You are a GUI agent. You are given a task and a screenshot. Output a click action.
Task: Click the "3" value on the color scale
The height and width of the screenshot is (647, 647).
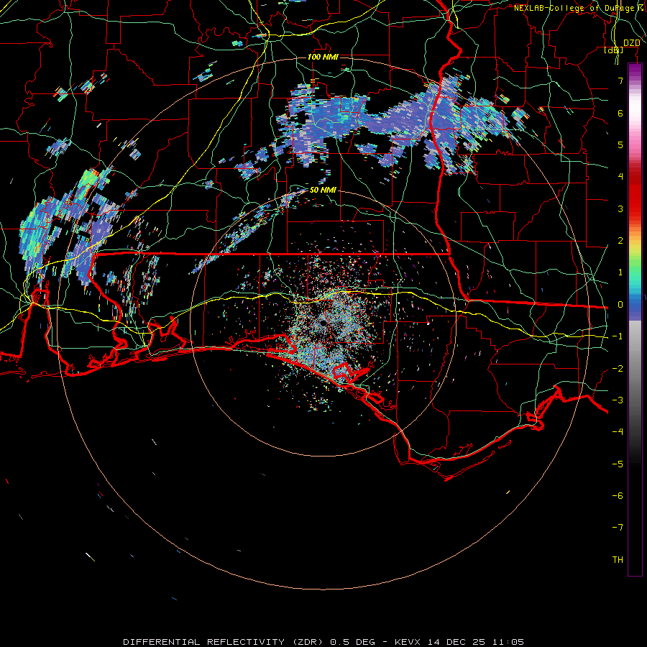click(x=620, y=208)
